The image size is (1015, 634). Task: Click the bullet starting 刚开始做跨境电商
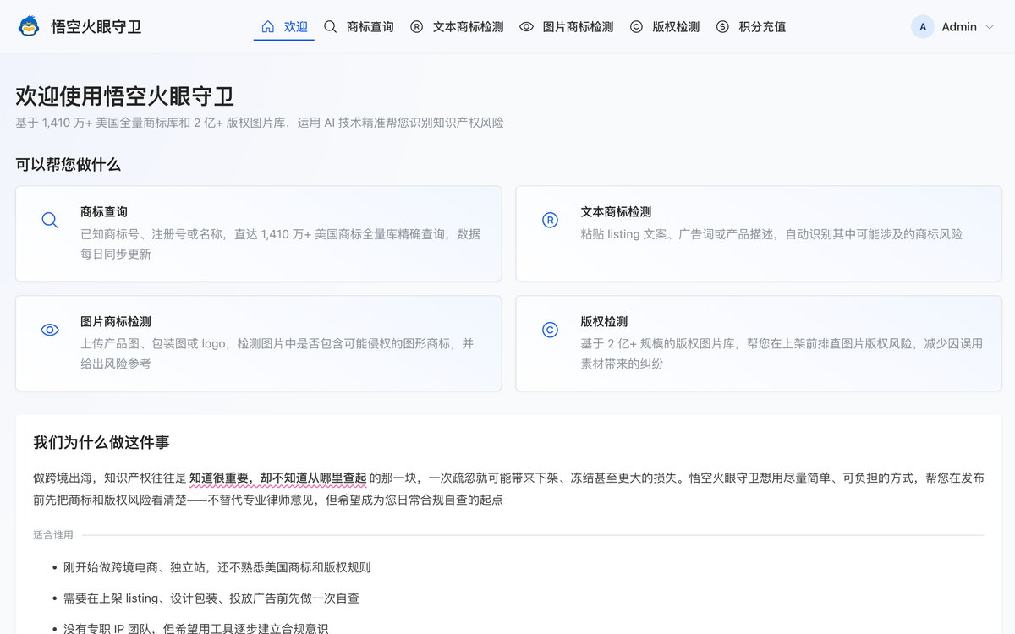(217, 567)
